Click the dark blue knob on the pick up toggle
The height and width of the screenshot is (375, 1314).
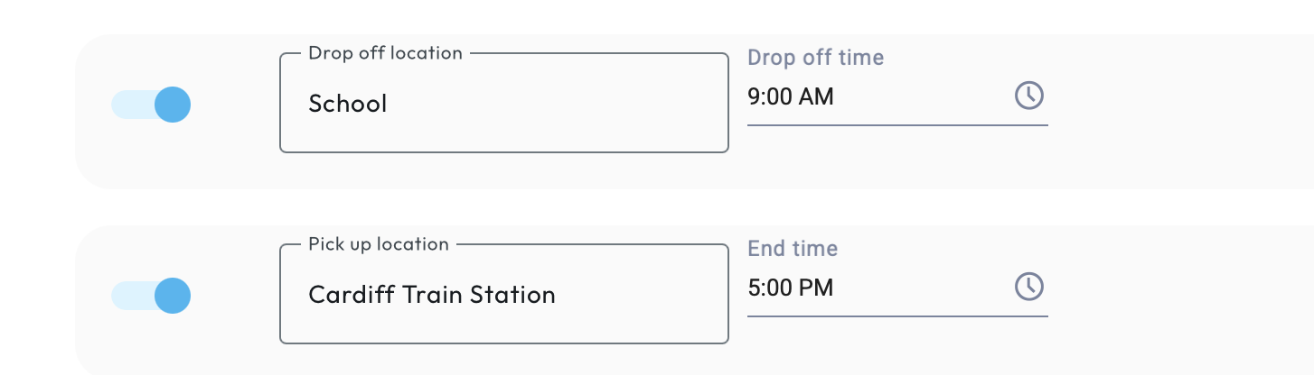[x=172, y=296]
